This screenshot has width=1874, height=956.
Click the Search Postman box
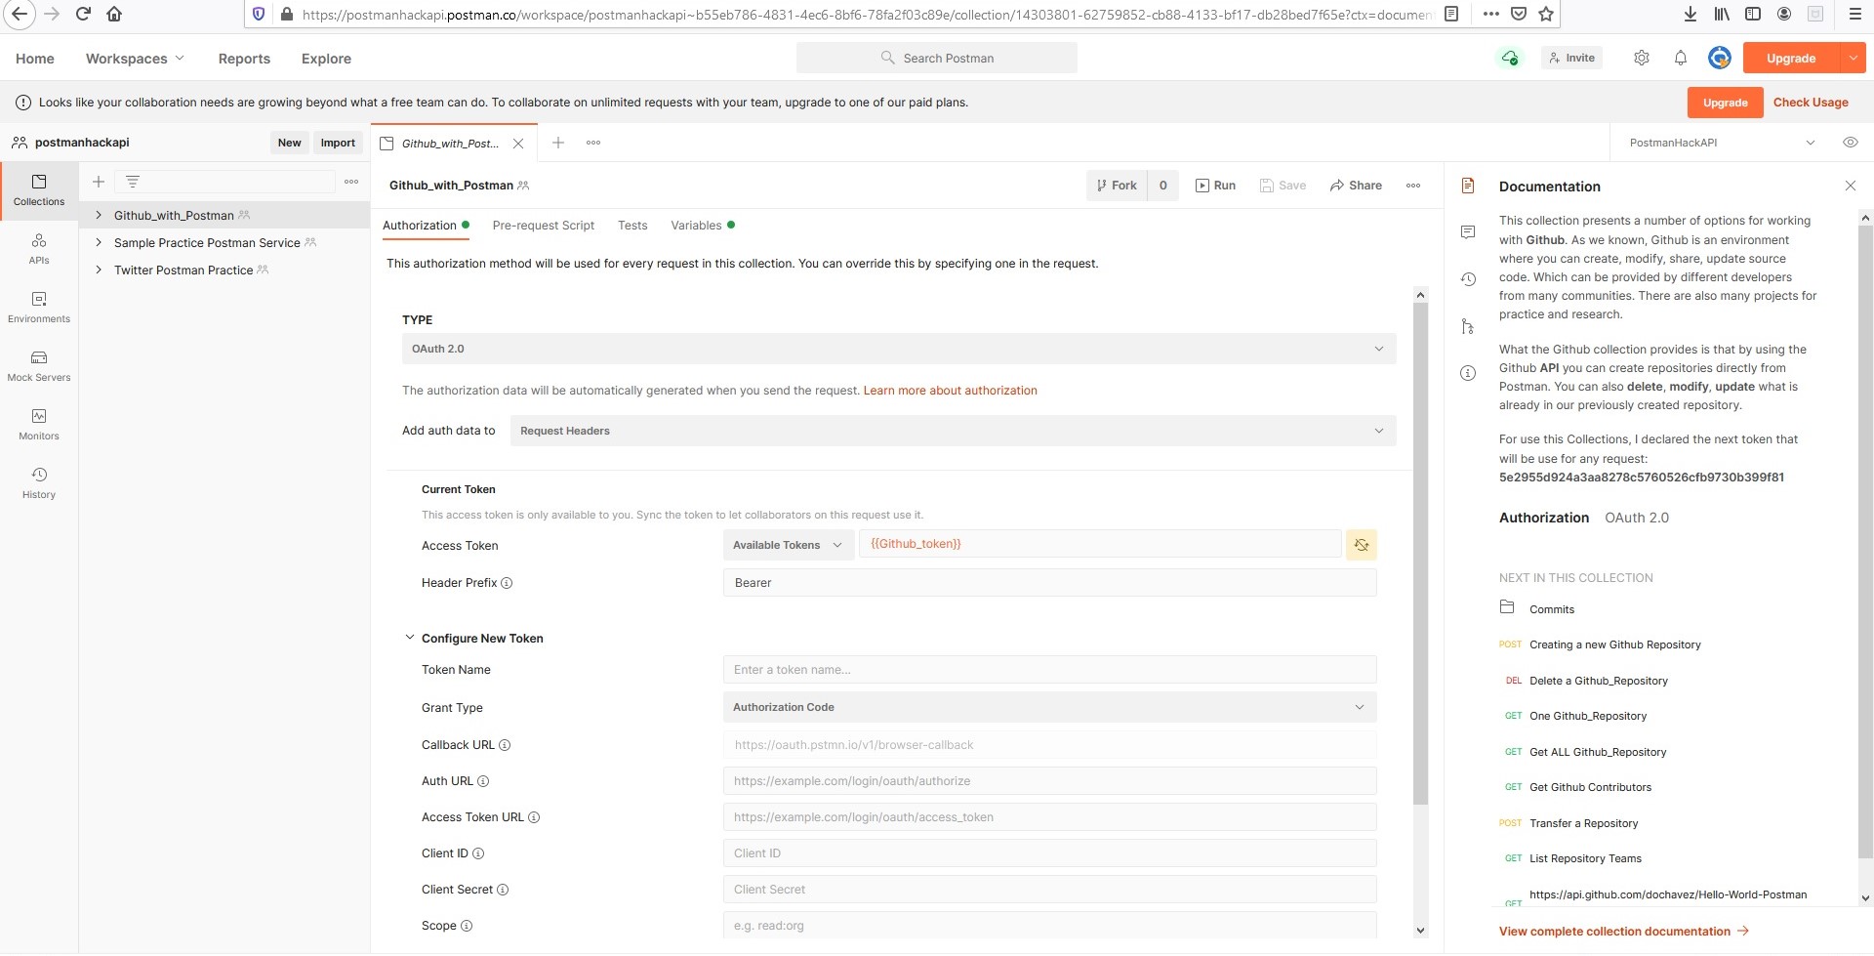[937, 58]
